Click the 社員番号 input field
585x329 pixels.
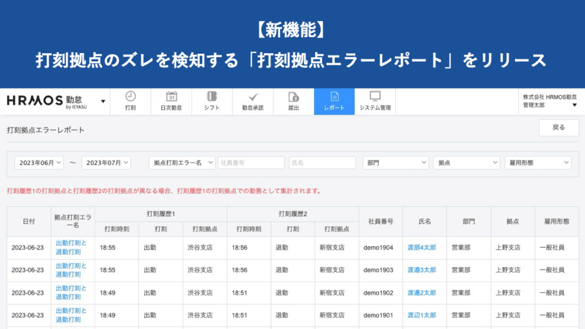(x=251, y=162)
